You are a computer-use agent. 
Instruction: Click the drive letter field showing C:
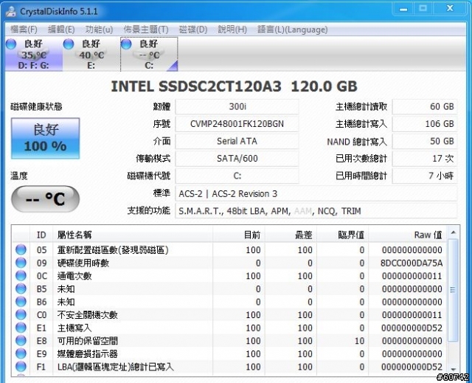237,176
